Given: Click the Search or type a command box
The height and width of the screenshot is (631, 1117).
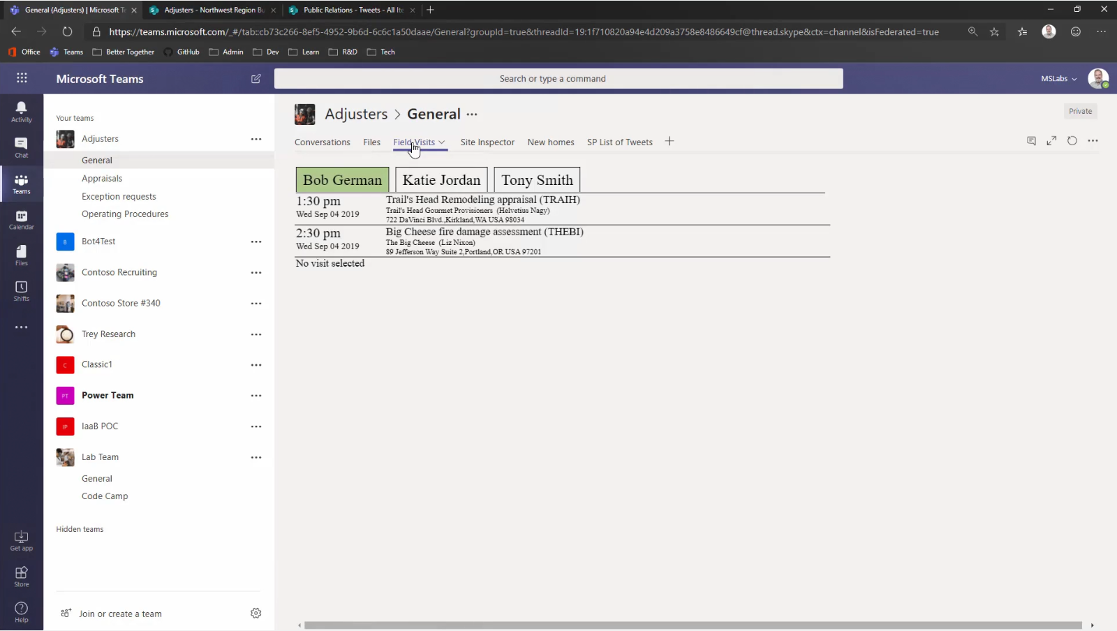Looking at the screenshot, I should 558,79.
